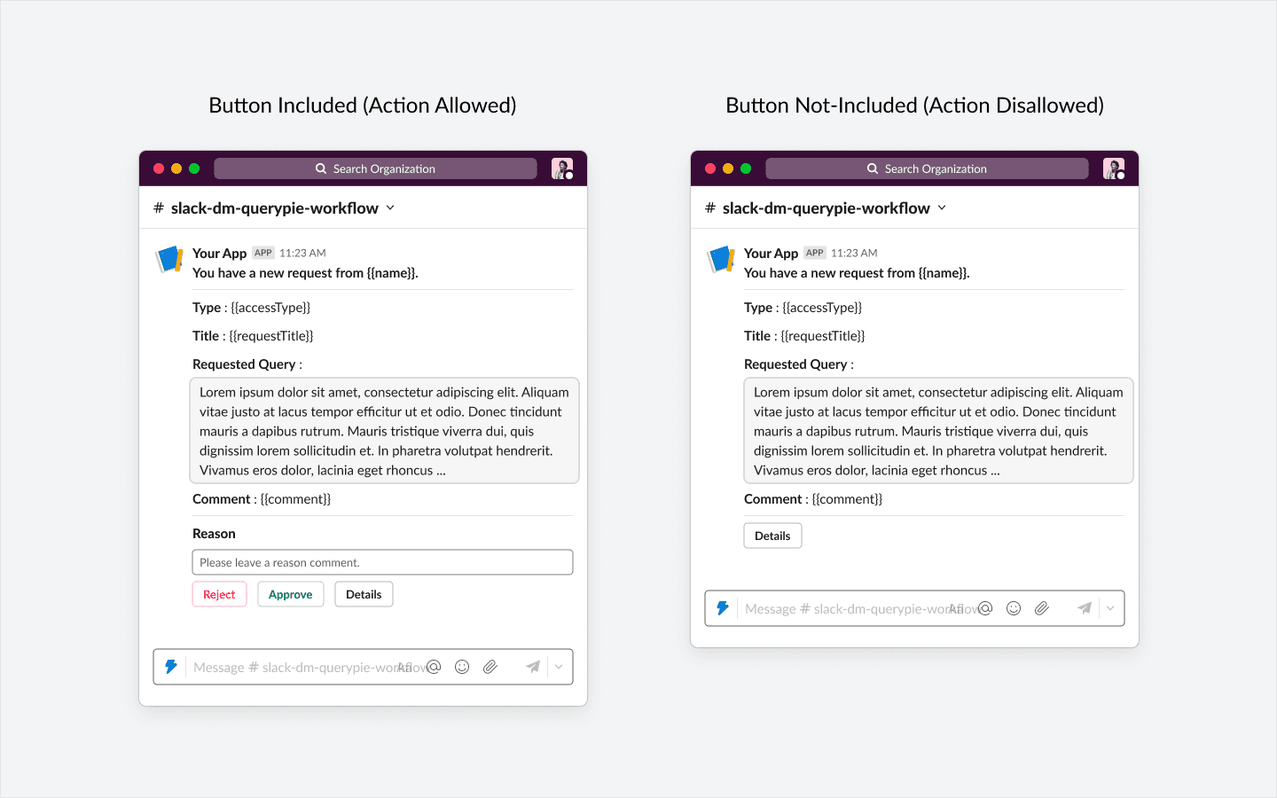Attach a file with the paperclip icon
The height and width of the screenshot is (798, 1277).
tap(490, 666)
